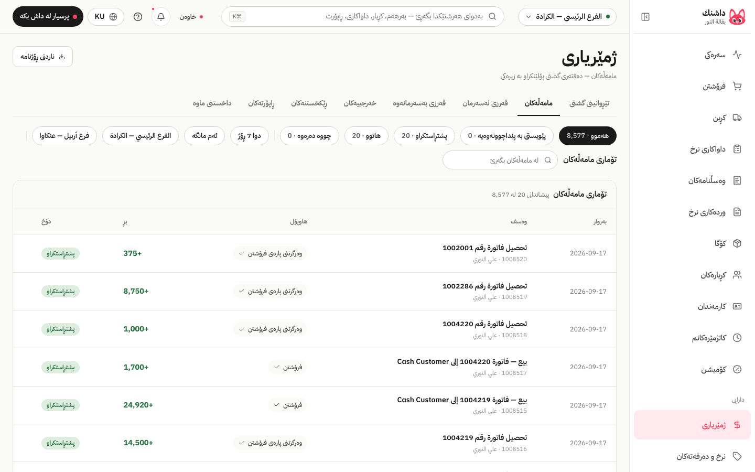Focus لە مامەڵەکان بگەڕێ search field
Image resolution: width=755 pixels, height=472 pixels.
tap(500, 160)
